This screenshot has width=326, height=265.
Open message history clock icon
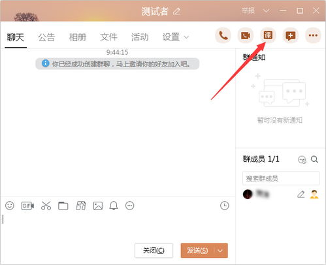pyautogui.click(x=225, y=206)
